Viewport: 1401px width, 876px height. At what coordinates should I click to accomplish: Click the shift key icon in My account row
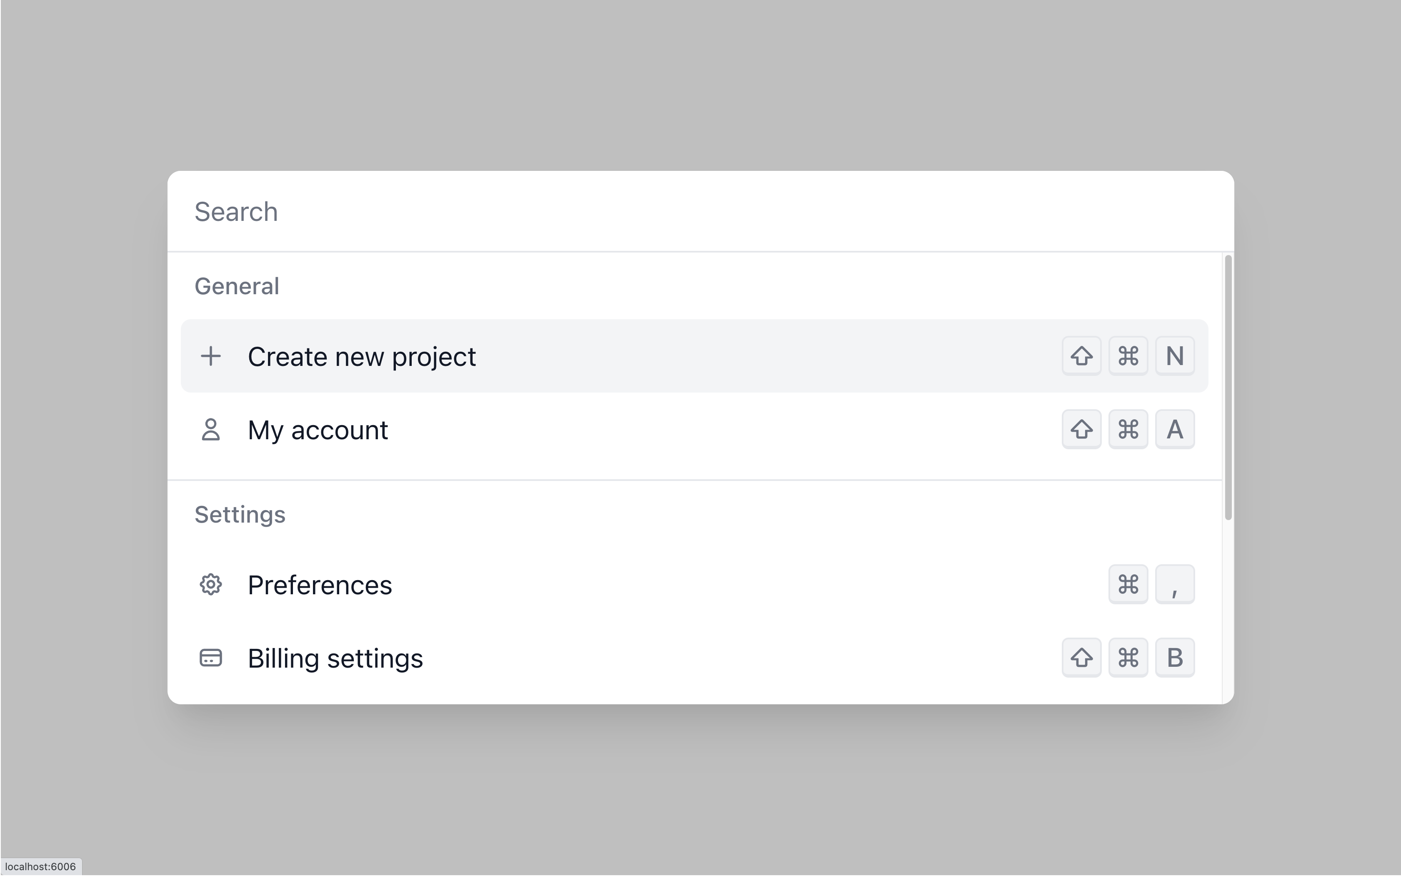1081,429
